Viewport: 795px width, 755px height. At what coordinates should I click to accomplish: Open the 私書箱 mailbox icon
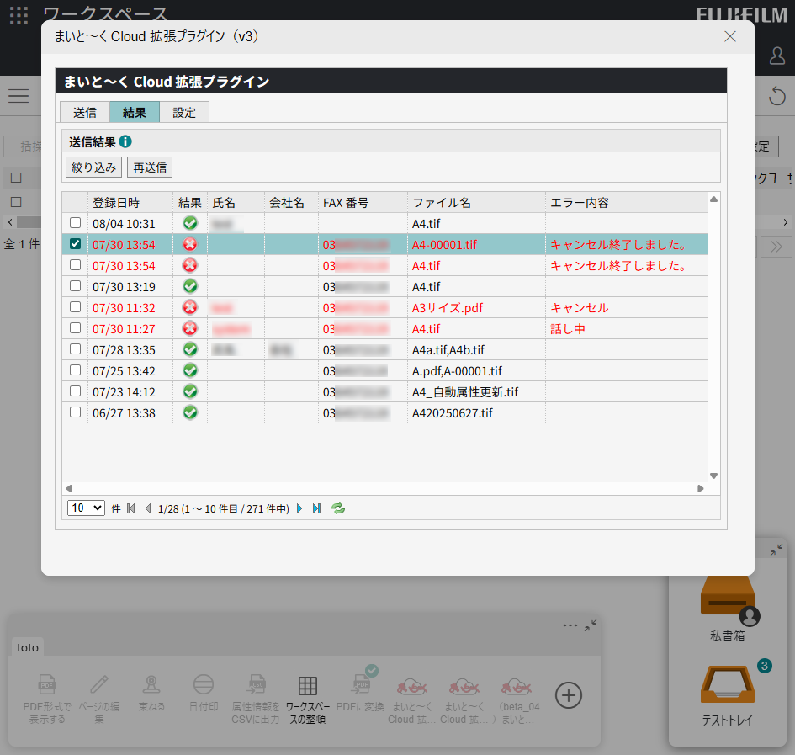pyautogui.click(x=727, y=593)
